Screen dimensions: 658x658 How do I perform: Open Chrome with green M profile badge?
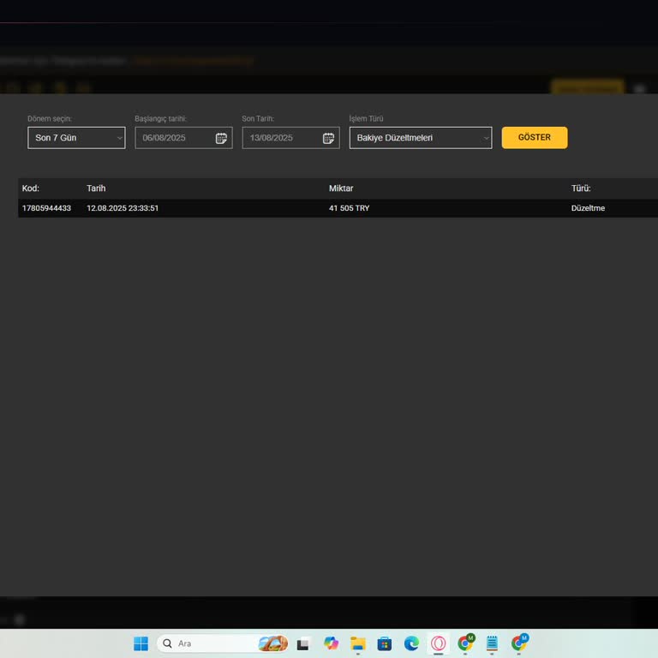click(x=465, y=643)
